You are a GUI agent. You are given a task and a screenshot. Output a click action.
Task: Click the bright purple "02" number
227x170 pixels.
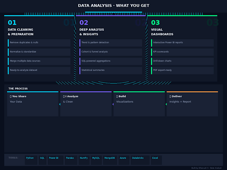(x=84, y=23)
